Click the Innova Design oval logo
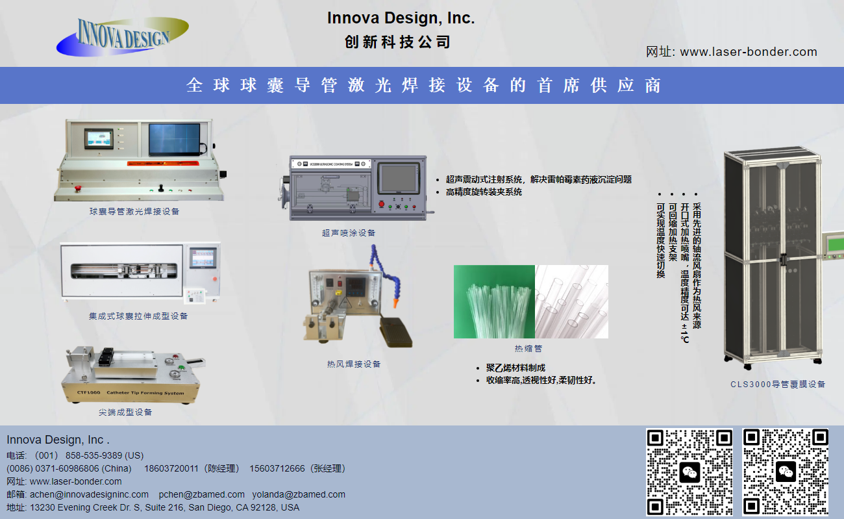The width and height of the screenshot is (844, 519). (x=123, y=36)
